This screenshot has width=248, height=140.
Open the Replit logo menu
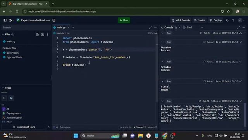click(x=11, y=20)
